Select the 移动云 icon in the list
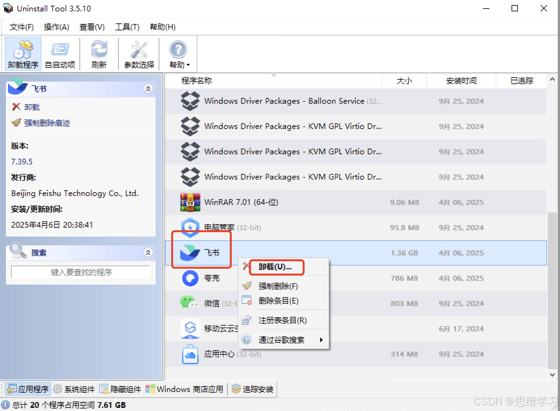Image resolution: width=560 pixels, height=411 pixels. tap(190, 328)
